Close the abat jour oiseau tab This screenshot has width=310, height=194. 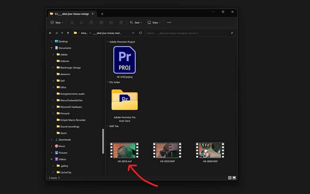click(93, 14)
